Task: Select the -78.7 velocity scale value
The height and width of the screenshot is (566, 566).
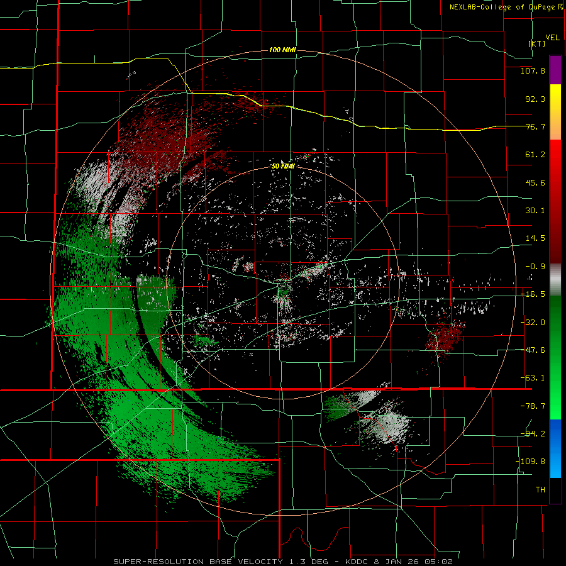Action: (533, 406)
